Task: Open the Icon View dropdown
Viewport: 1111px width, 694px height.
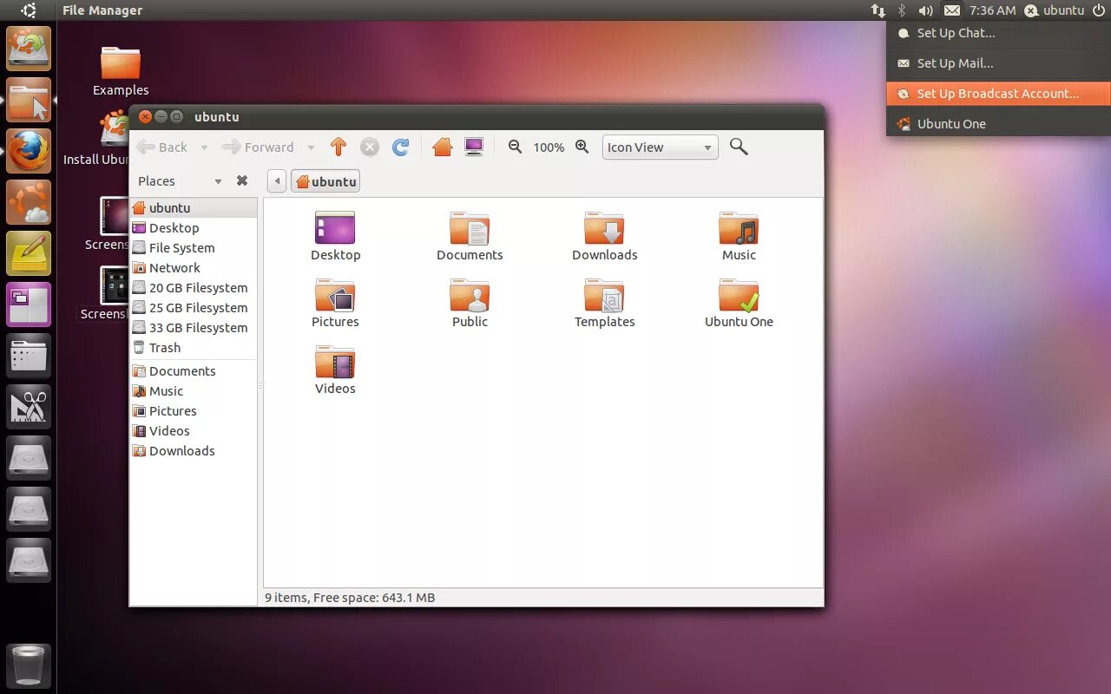Action: click(661, 147)
